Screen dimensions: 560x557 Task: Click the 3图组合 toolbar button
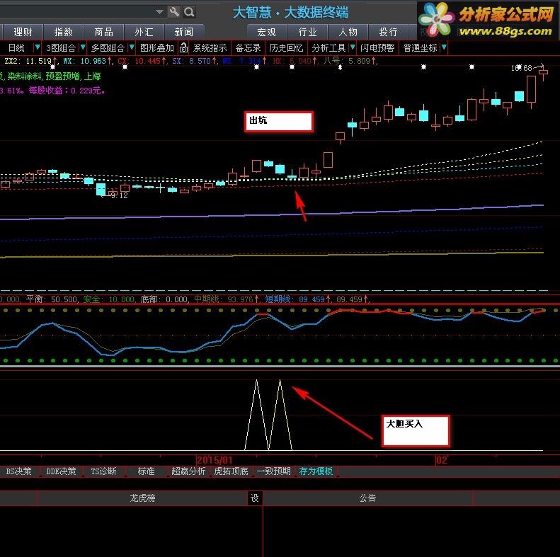pyautogui.click(x=61, y=48)
